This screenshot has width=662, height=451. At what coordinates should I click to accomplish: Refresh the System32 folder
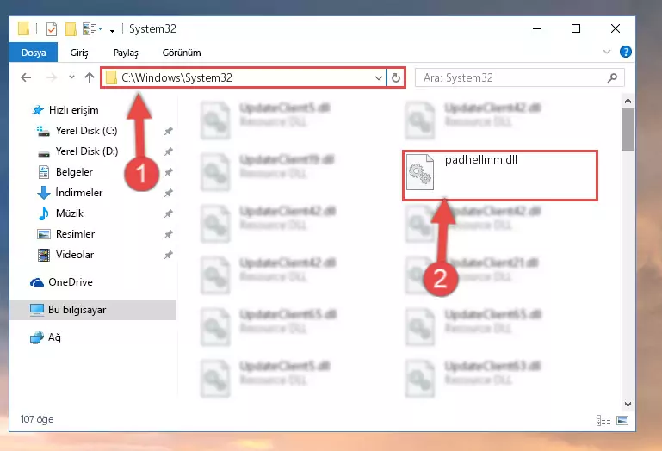pos(396,77)
